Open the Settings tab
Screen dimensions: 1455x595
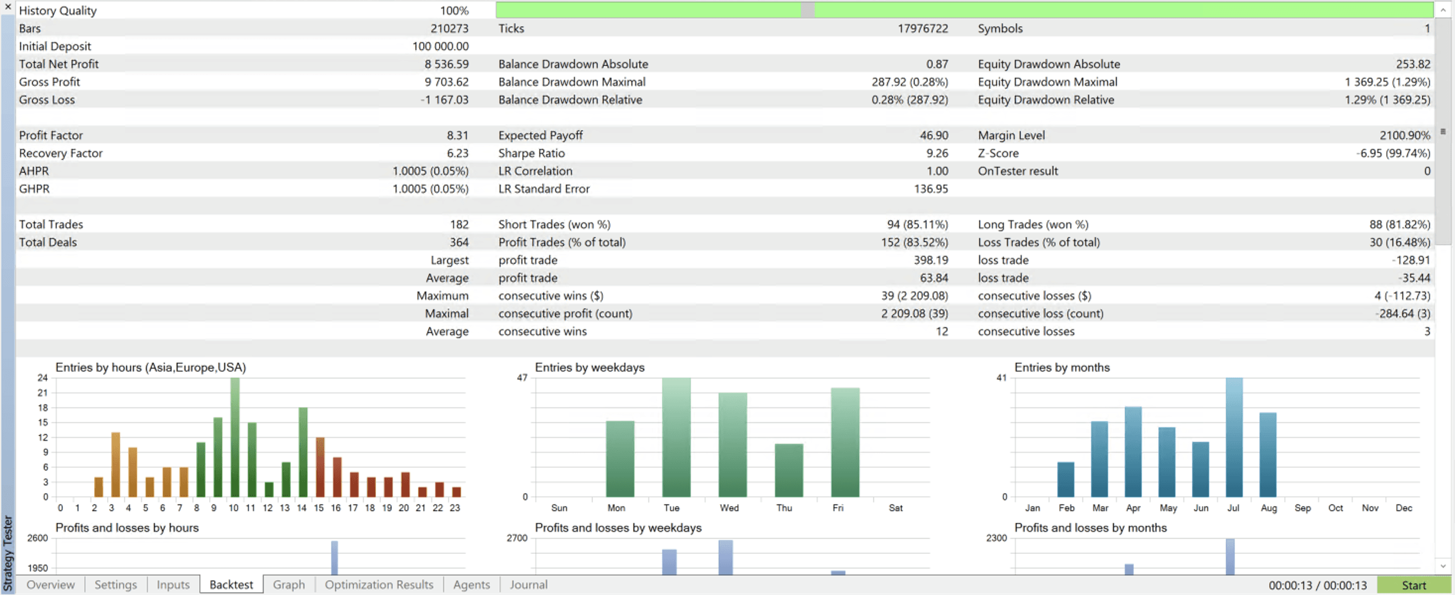point(115,584)
